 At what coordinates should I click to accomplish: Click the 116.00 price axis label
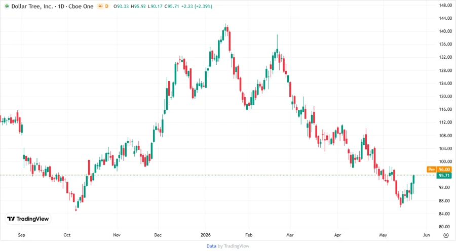[445, 109]
